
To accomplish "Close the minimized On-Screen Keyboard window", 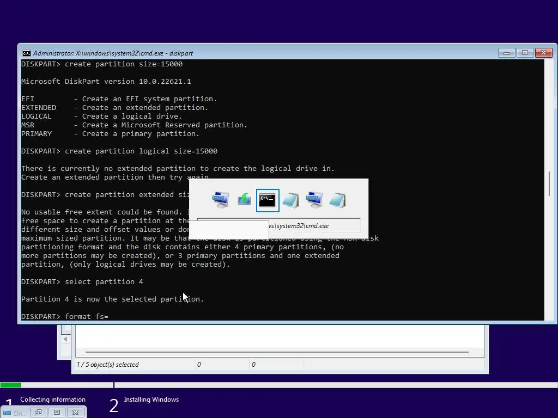I will click(x=75, y=413).
